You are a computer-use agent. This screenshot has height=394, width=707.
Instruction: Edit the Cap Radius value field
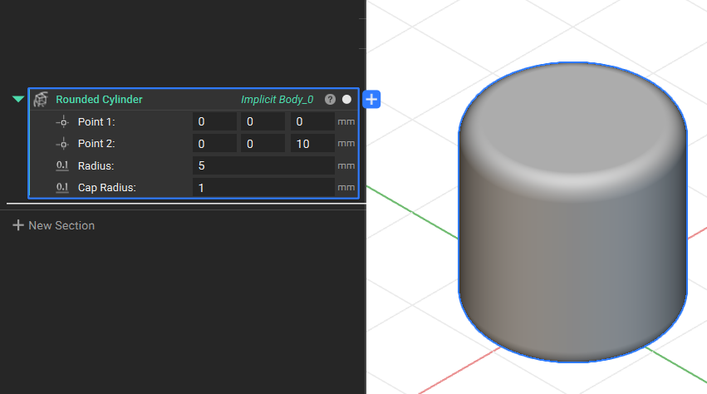(x=263, y=187)
